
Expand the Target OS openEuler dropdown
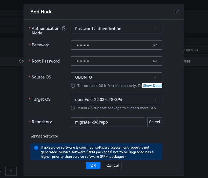[x=116, y=100]
